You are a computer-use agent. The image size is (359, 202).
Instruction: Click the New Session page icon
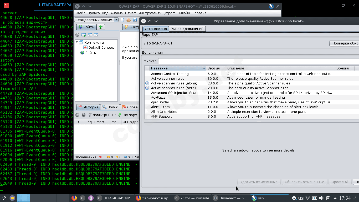pos(122,20)
